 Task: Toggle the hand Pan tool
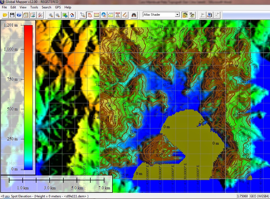[89, 15]
